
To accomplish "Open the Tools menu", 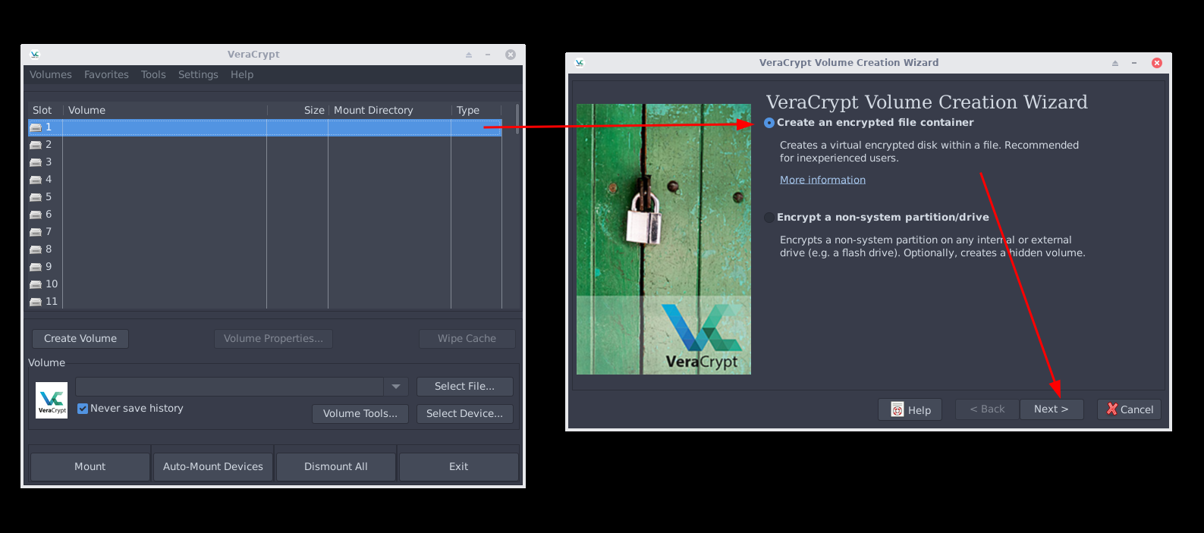I will 153,74.
